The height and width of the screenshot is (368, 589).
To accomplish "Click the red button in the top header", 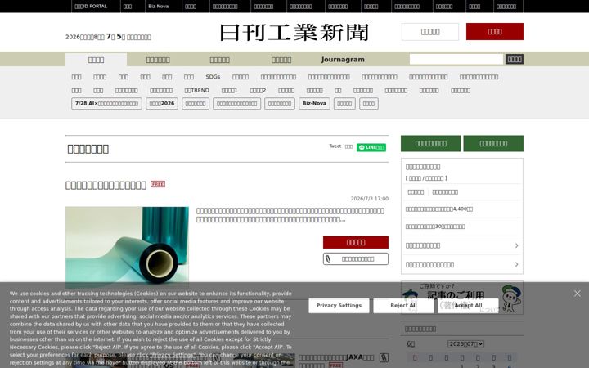I will [495, 32].
